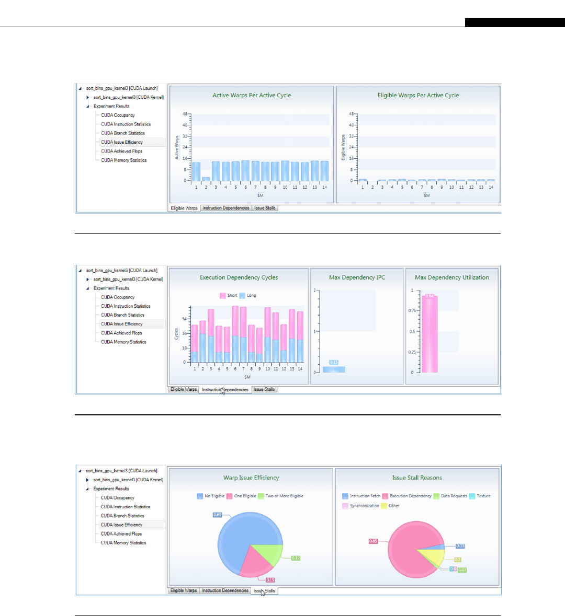Open Instruction Dependencies tab under Warp Issue Efficiency pie
Image resolution: width=565 pixels, height=616 pixels.
coord(225,590)
